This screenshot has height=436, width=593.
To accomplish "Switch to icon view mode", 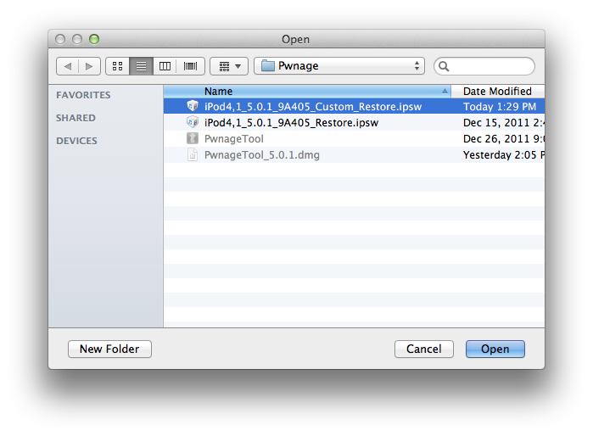I will click(x=117, y=65).
